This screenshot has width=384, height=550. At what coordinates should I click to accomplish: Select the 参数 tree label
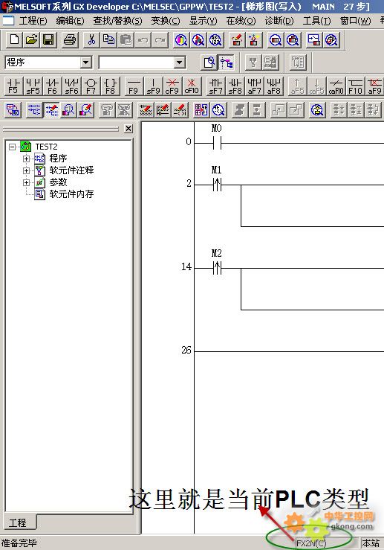[x=58, y=182]
